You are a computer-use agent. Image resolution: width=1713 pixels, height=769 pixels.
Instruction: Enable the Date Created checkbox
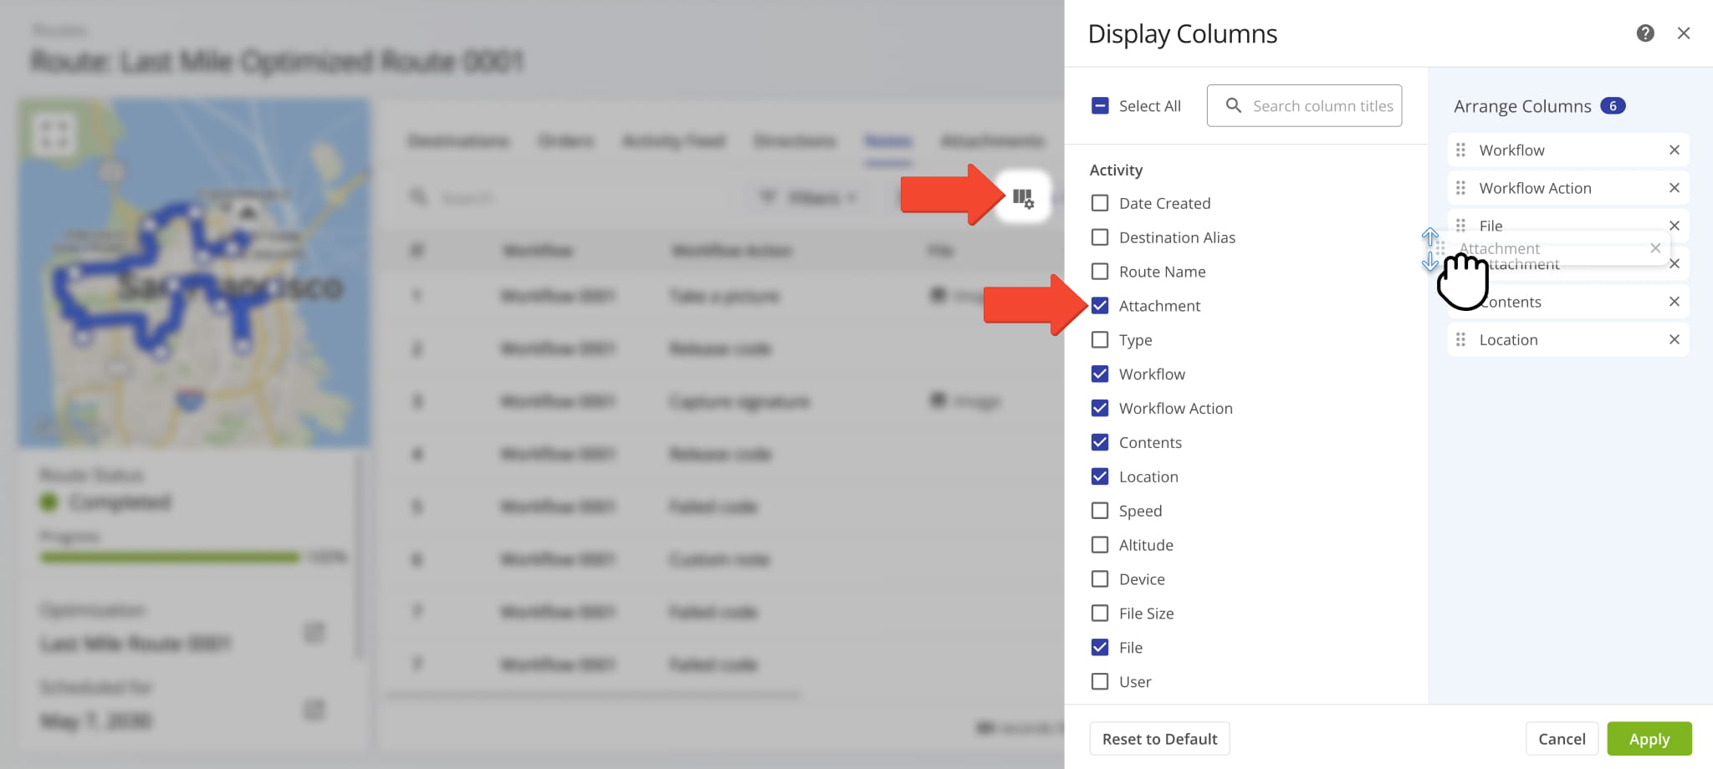coord(1100,203)
